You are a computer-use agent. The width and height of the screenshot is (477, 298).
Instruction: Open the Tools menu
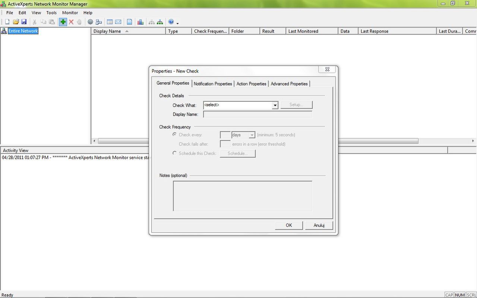pyautogui.click(x=51, y=13)
